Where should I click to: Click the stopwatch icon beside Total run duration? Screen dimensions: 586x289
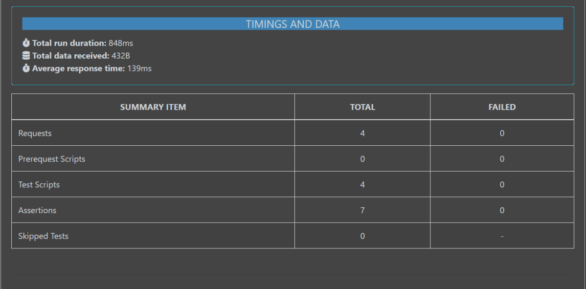tap(26, 43)
